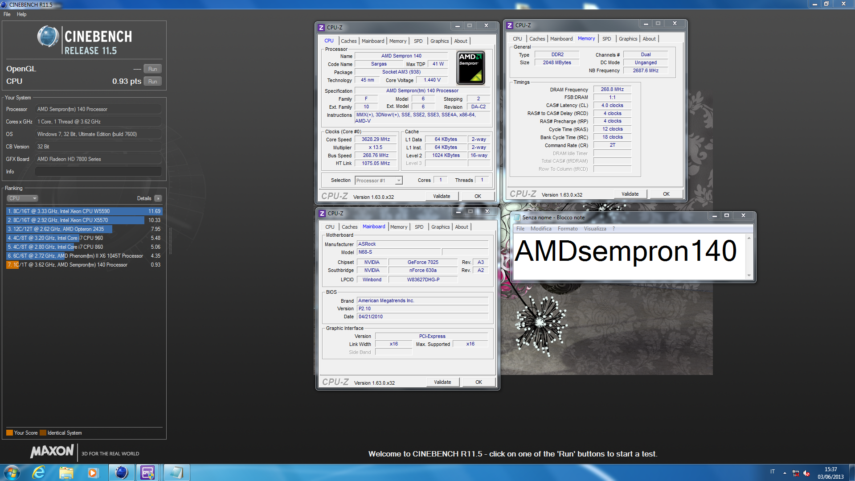Click Notepad scrollbar down arrow
Viewport: 855px width, 481px height.
tap(749, 275)
